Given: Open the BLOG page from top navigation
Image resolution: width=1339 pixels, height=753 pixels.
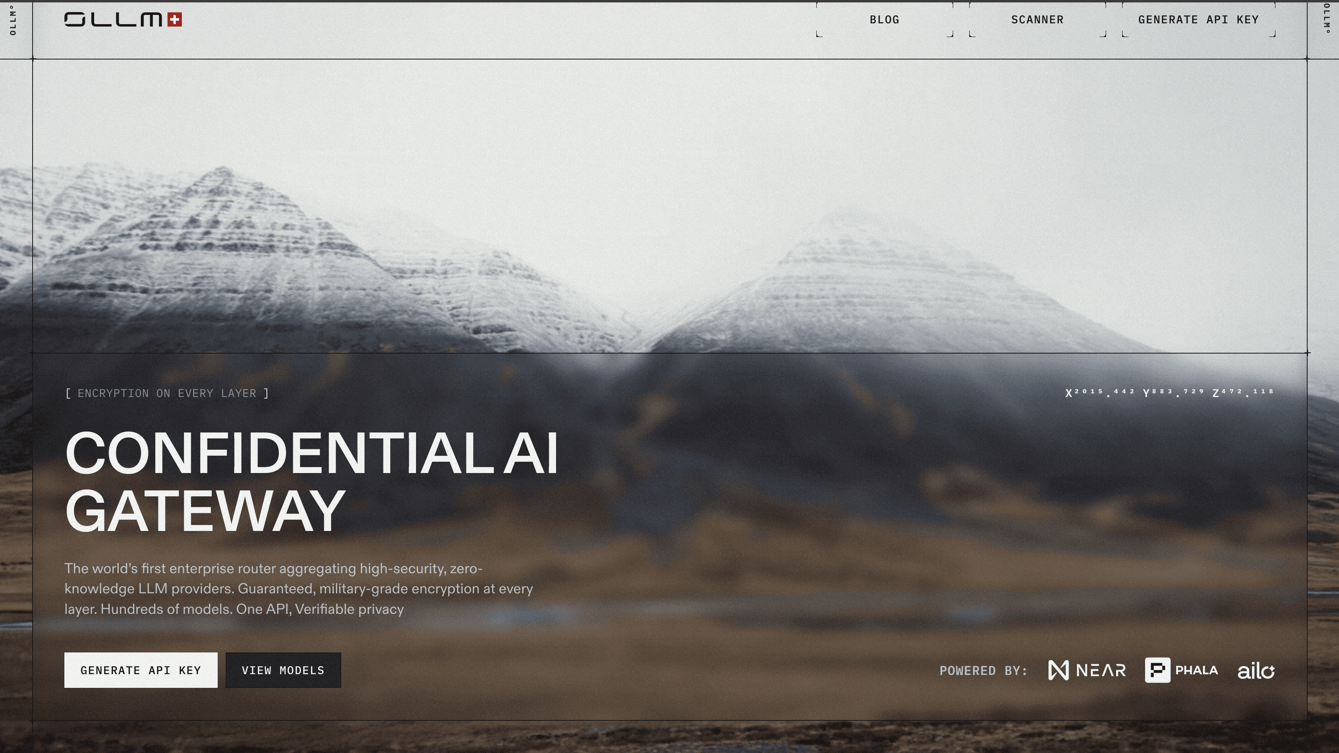Looking at the screenshot, I should [x=884, y=20].
